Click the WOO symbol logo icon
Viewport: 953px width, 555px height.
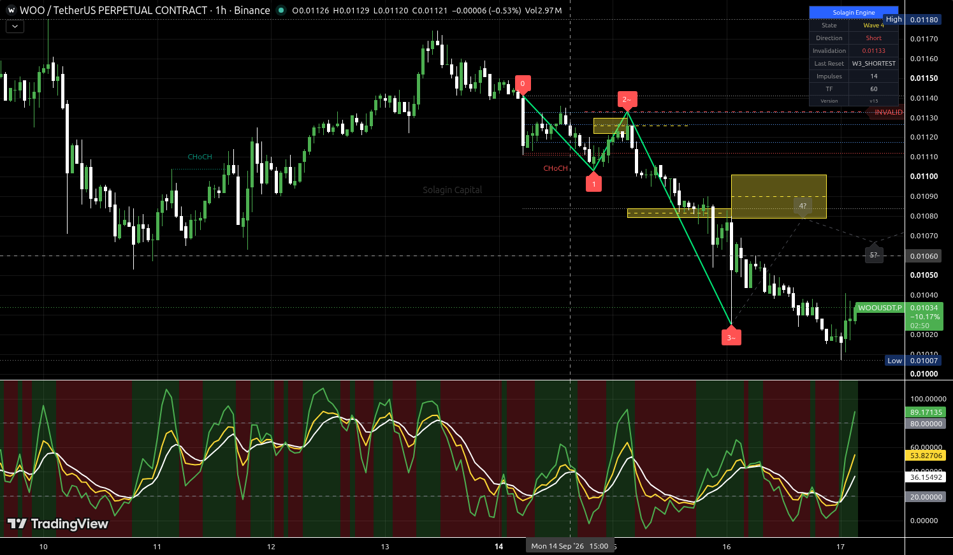pos(11,10)
